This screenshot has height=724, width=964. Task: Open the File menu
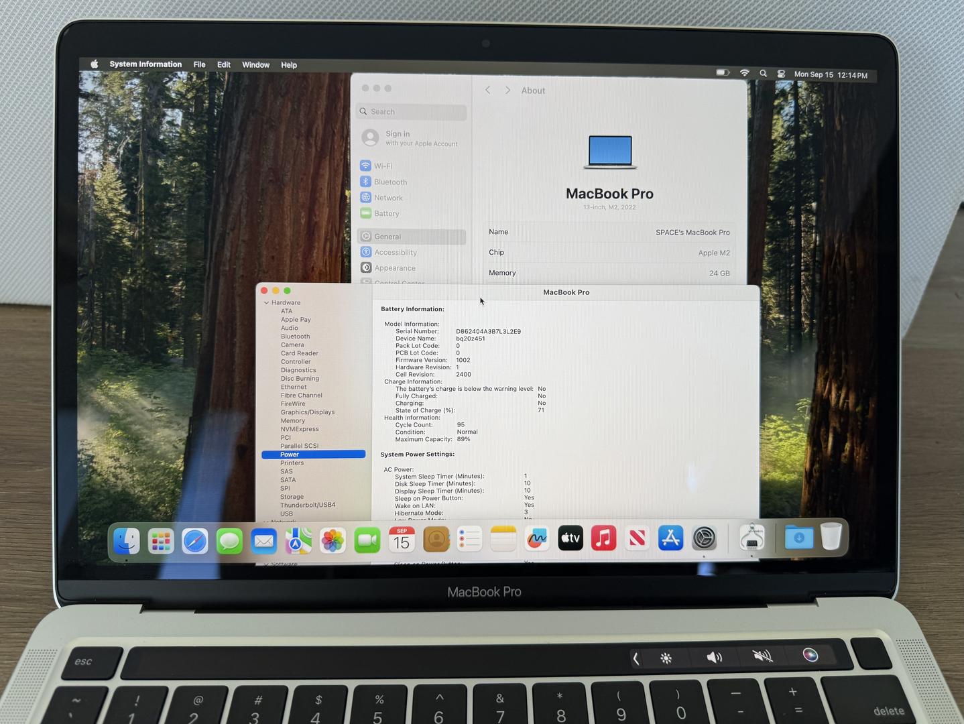pyautogui.click(x=199, y=64)
